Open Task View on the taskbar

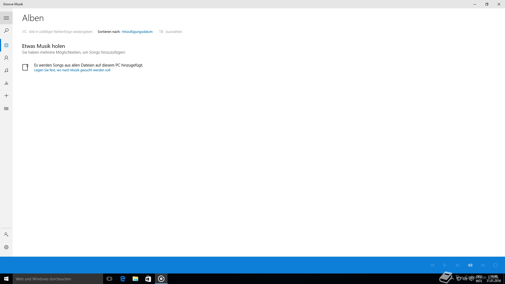tap(109, 279)
